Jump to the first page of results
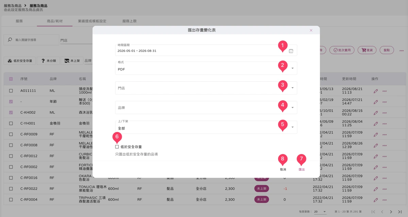The height and width of the screenshot is (217, 408). 373,212
